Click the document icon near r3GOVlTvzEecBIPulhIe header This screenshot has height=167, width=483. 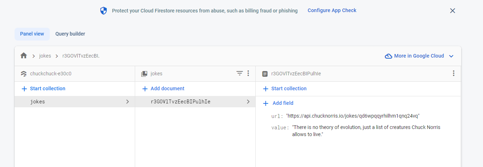pyautogui.click(x=265, y=74)
